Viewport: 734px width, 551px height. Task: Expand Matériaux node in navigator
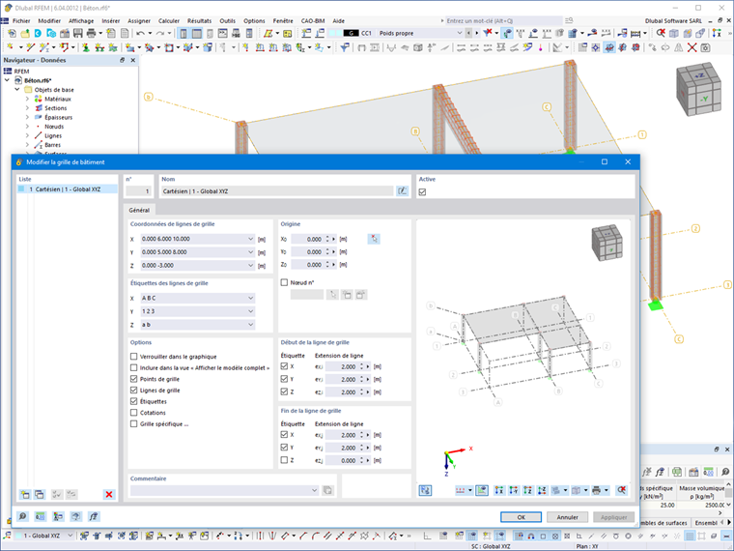point(27,99)
